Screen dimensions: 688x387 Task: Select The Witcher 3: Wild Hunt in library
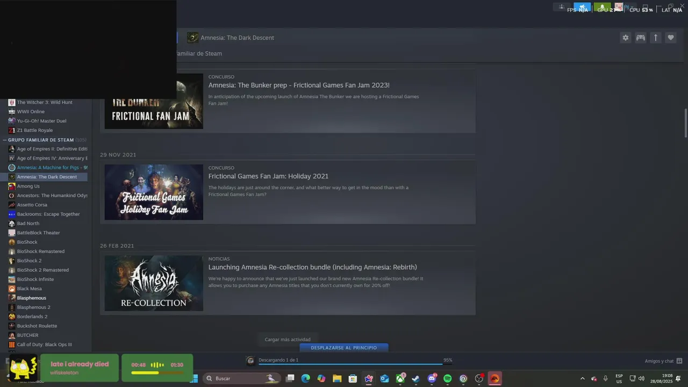coord(45,102)
